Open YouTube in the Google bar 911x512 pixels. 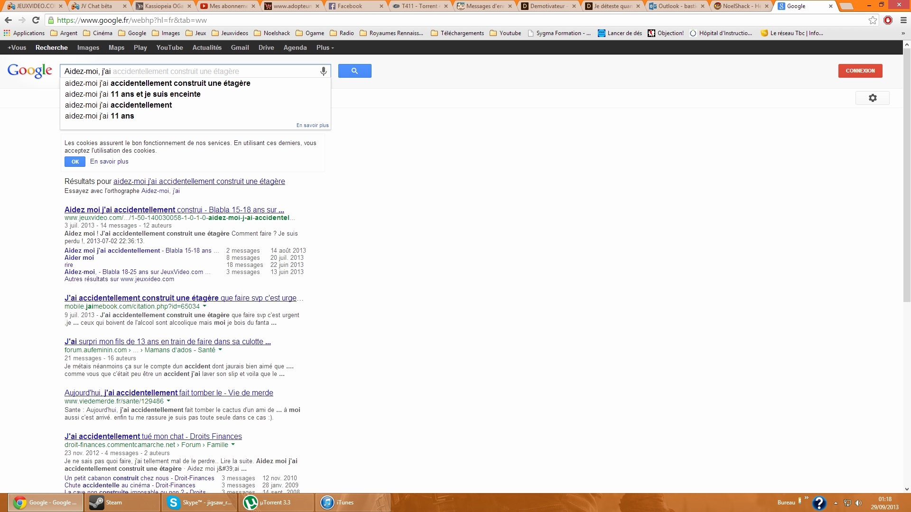point(169,47)
